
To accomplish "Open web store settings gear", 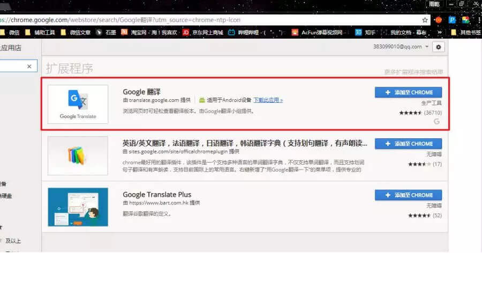I will click(438, 47).
